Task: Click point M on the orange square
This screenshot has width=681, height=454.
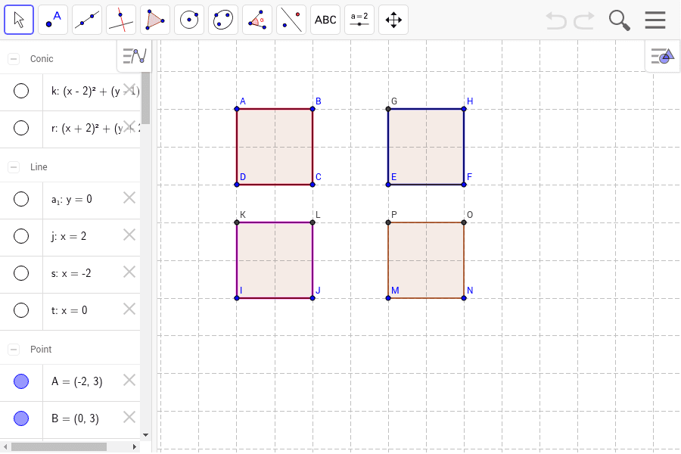Action: tap(388, 298)
